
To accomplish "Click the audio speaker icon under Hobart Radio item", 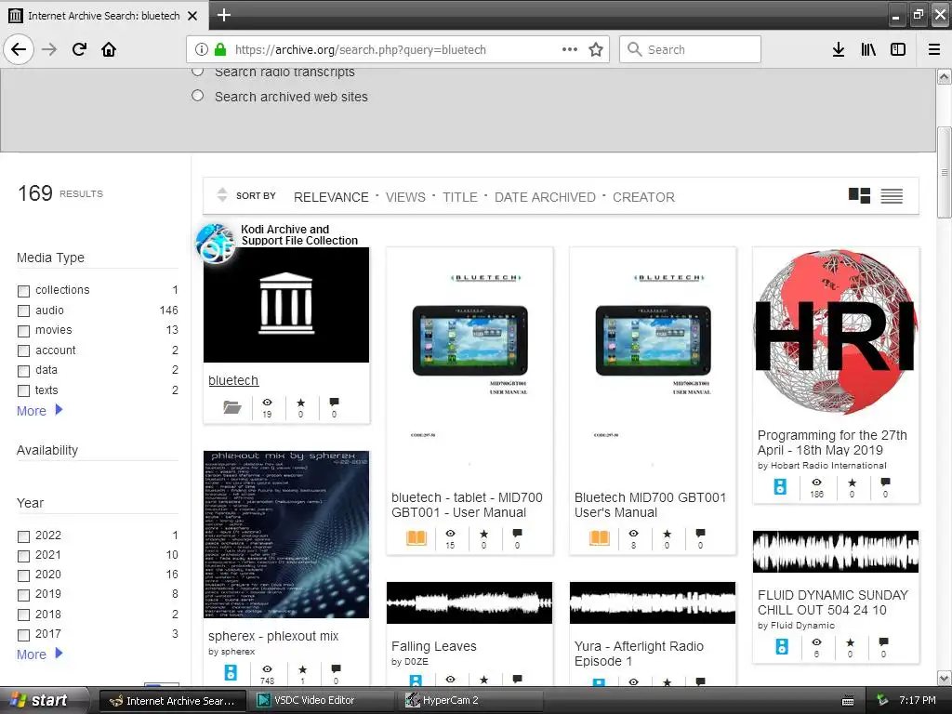I will point(780,485).
